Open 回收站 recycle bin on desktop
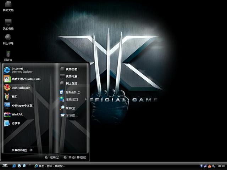This screenshot has height=170, width=227. (8, 55)
